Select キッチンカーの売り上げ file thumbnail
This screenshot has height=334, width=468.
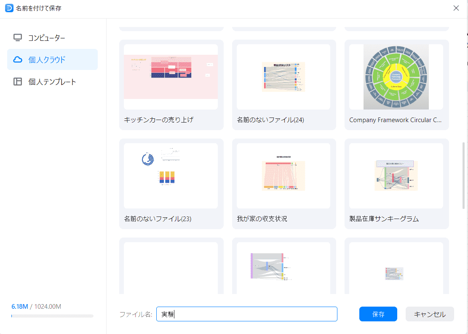171,77
